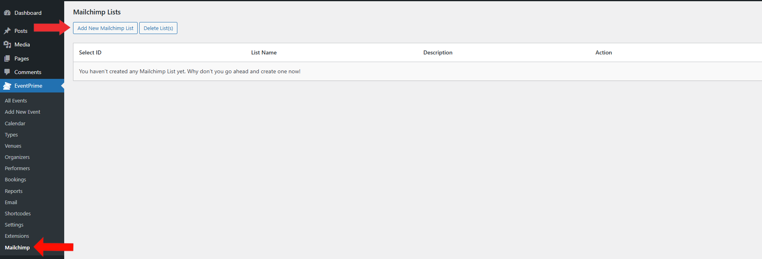Open the Extensions submenu
Viewport: 762px width, 259px height.
[17, 236]
